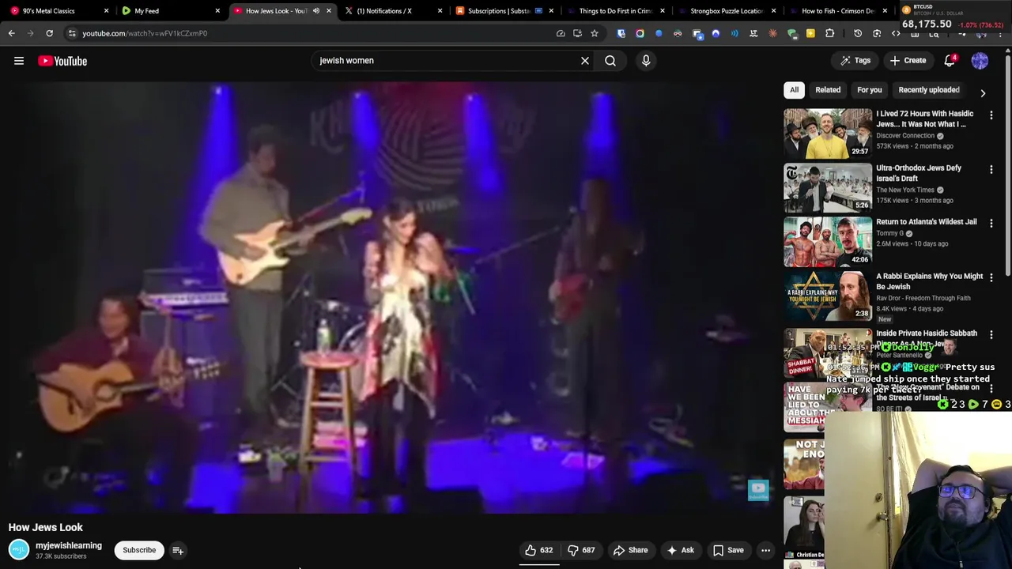Image resolution: width=1012 pixels, height=569 pixels.
Task: Click the channel watermark on the video
Action: tap(758, 490)
